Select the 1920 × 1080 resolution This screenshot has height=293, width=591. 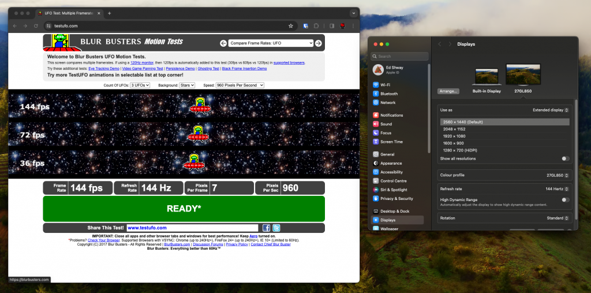[504, 136]
